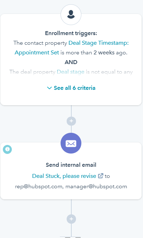This screenshot has width=143, height=238.
Task: Click the is more than condition text
Action: pyautogui.click(x=76, y=53)
